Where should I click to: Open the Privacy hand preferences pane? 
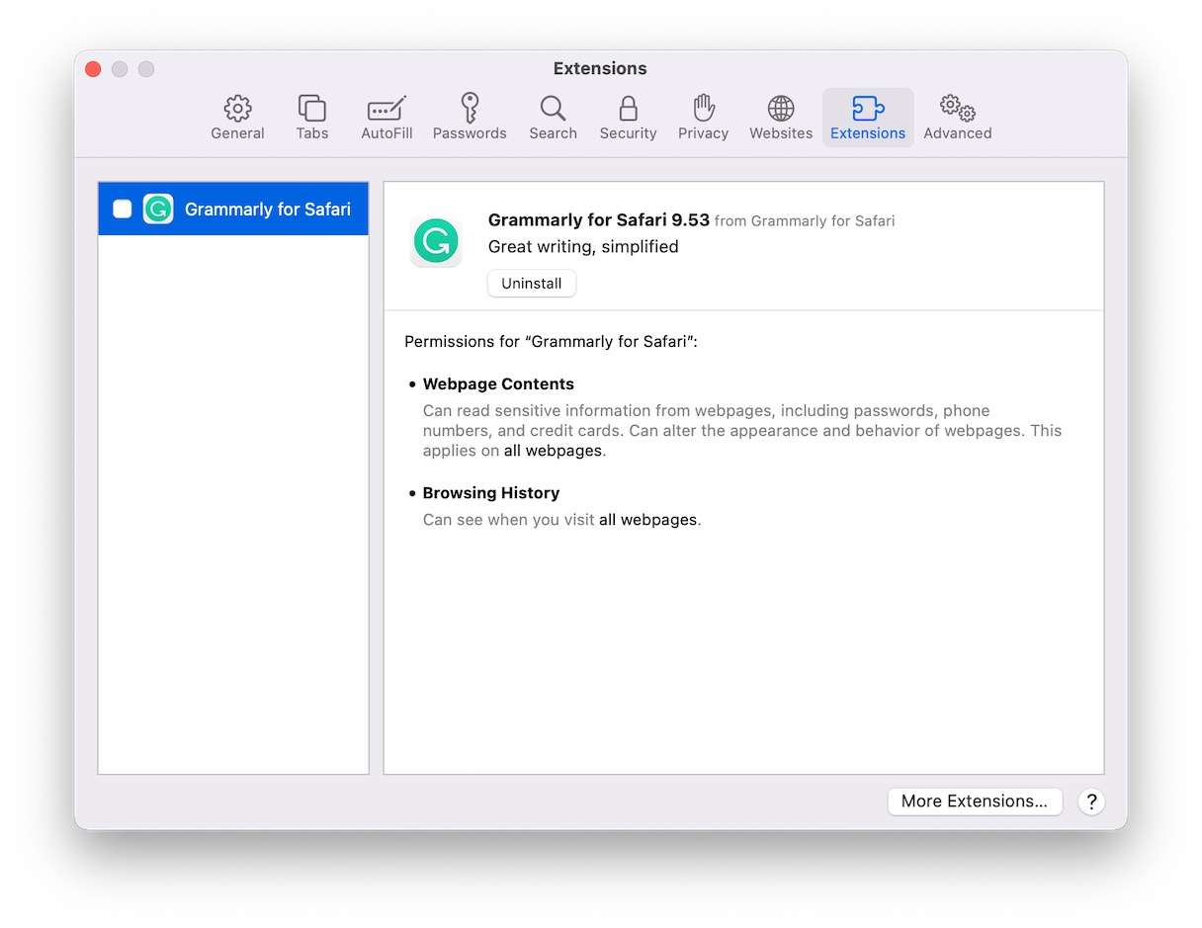703,118
